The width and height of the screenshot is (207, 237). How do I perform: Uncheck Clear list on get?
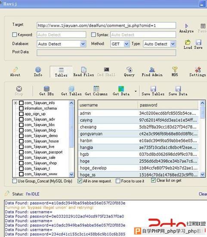(x=153, y=180)
